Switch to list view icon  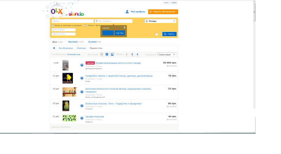(102, 54)
